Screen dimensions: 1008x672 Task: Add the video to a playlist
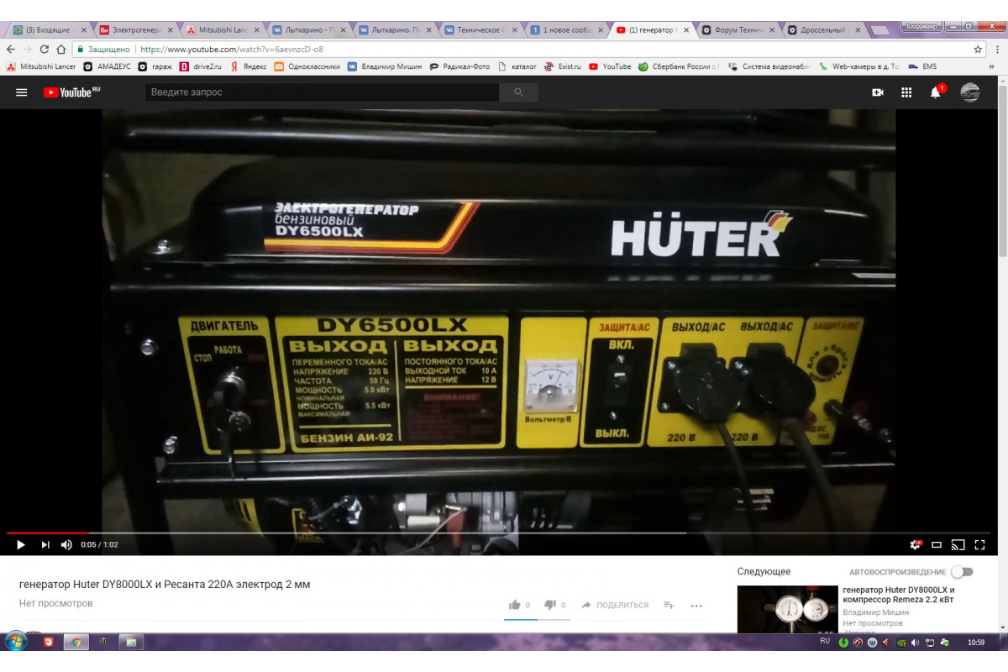669,605
